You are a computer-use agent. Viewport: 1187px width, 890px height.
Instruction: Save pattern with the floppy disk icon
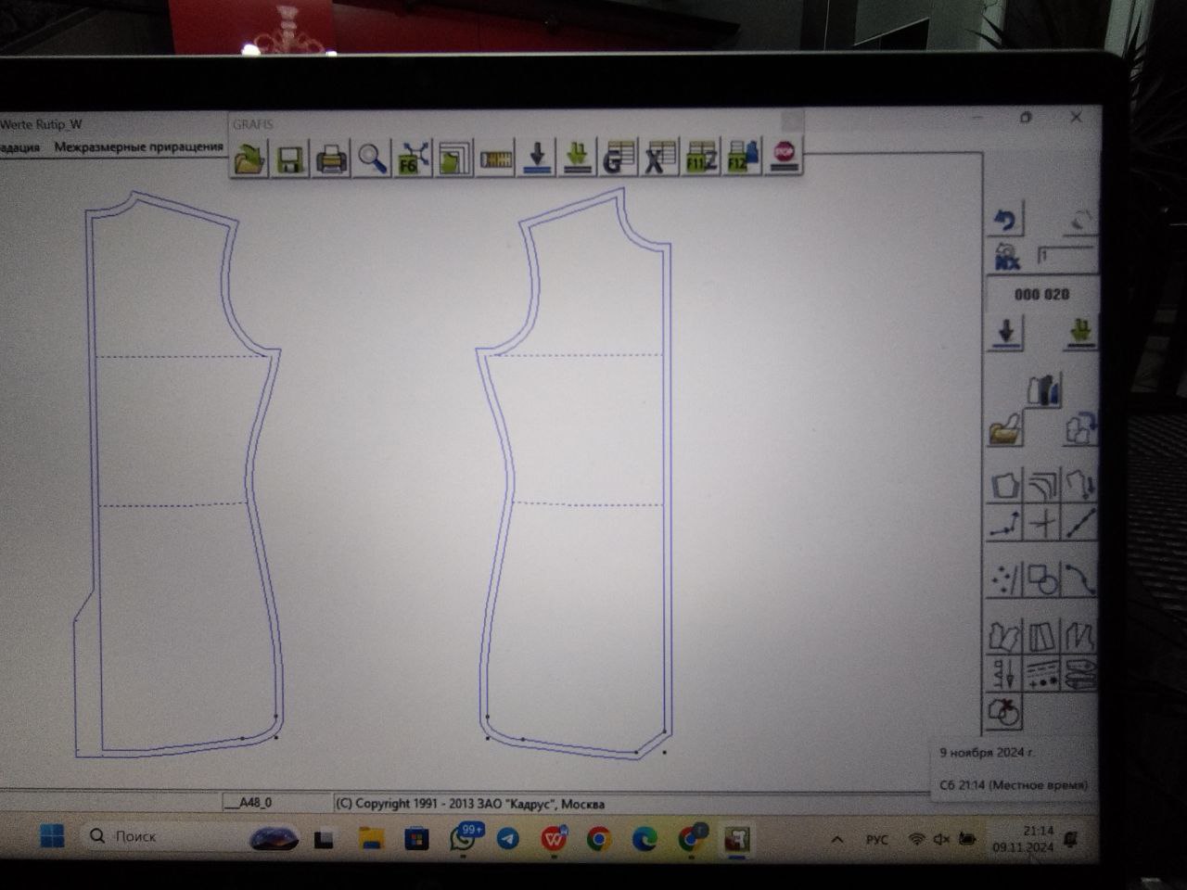[290, 159]
